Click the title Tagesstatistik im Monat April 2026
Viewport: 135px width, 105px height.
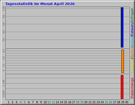[x=40, y=4]
